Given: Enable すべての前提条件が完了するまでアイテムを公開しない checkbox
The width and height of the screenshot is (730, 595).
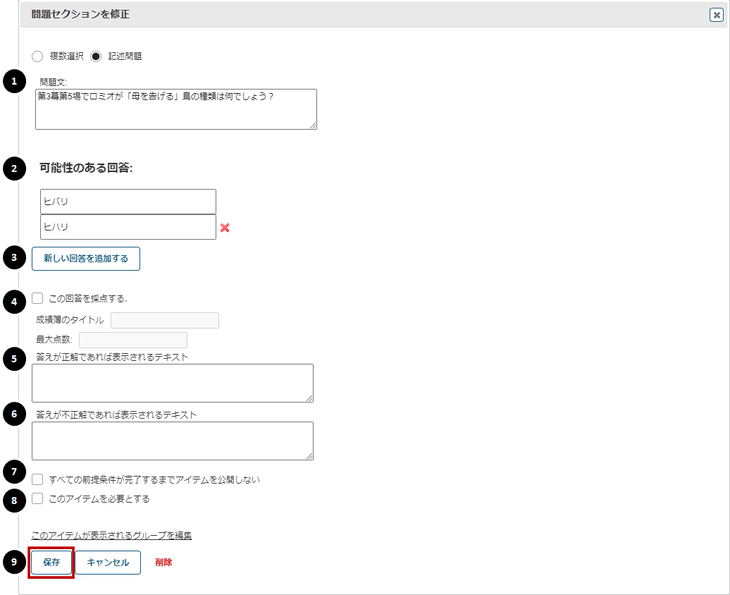Looking at the screenshot, I should click(37, 479).
